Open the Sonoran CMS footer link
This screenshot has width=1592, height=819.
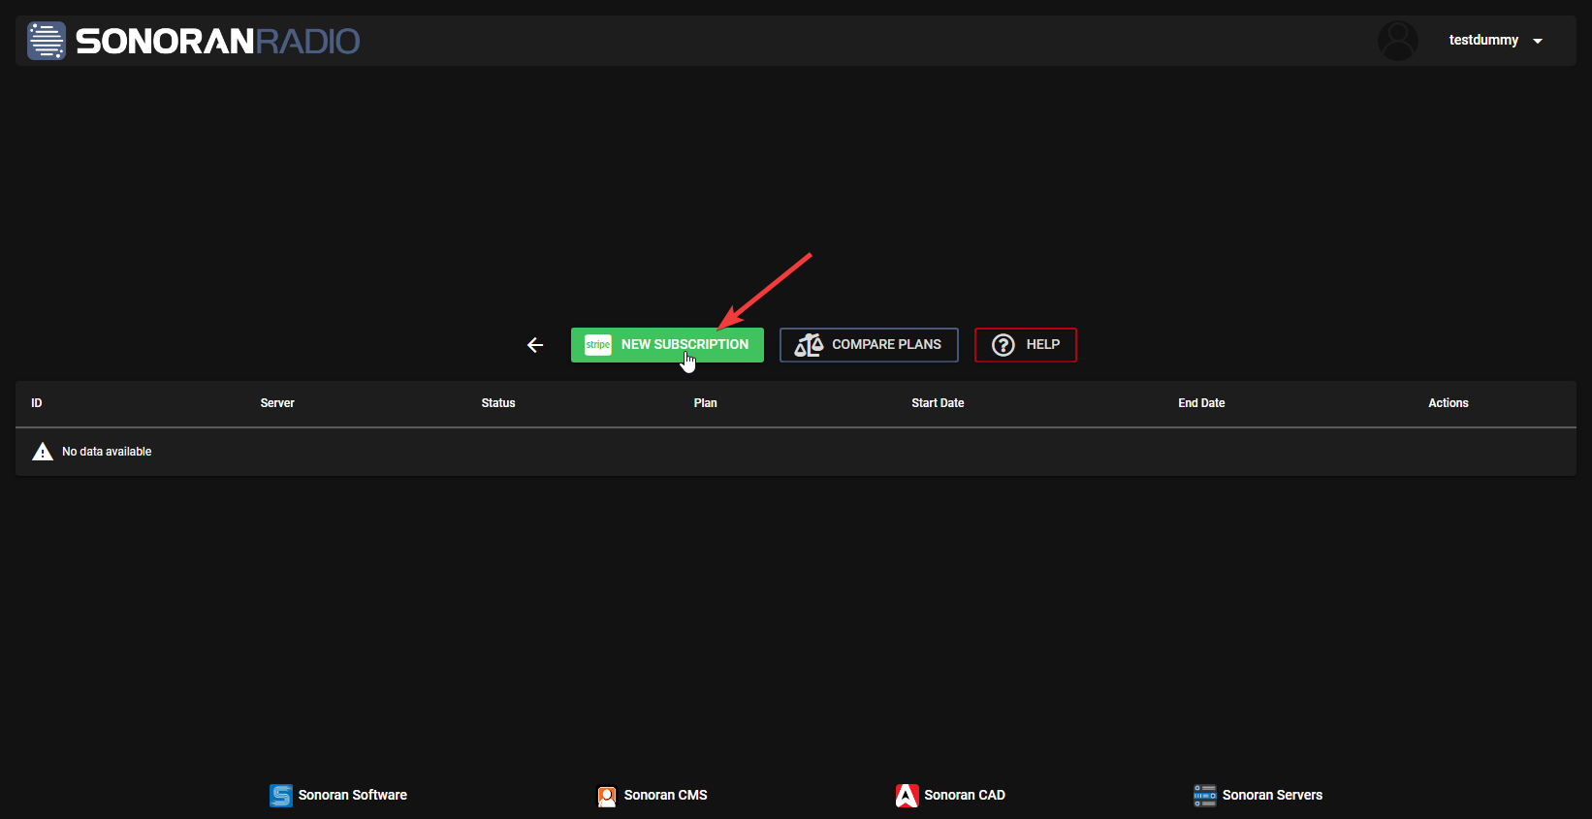(652, 796)
